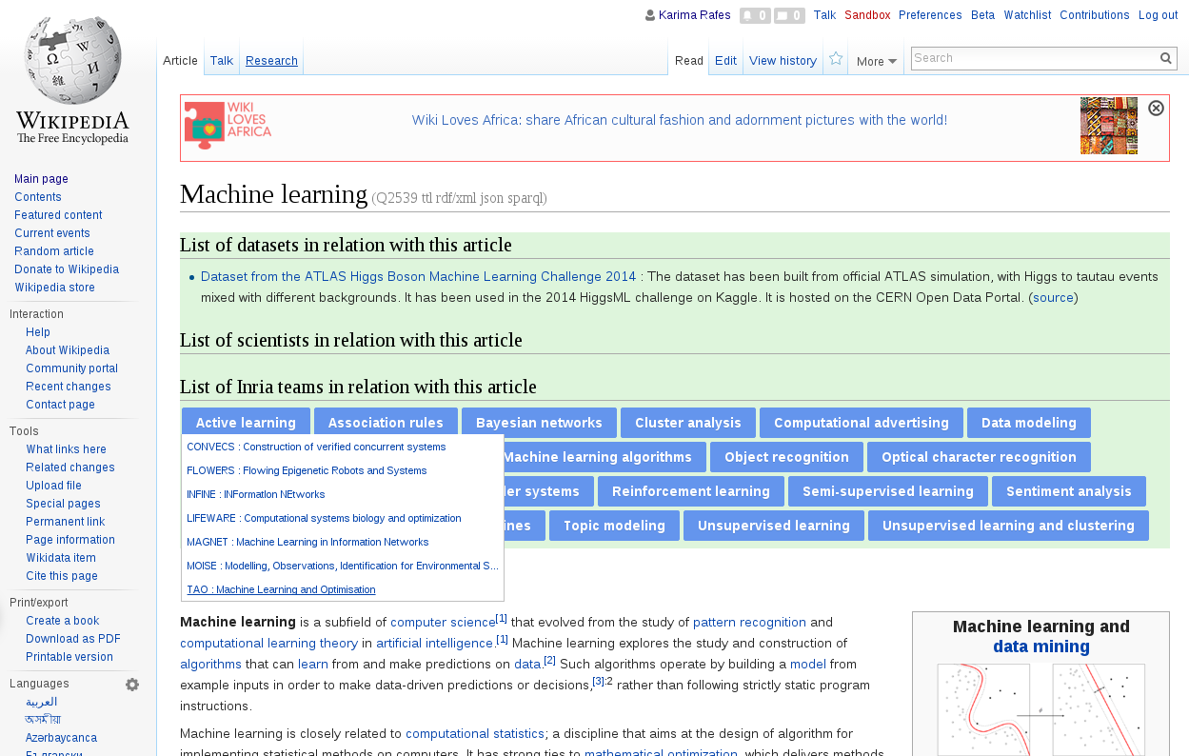Open the messages notice counter
Image resolution: width=1189 pixels, height=756 pixels.
coord(789,15)
